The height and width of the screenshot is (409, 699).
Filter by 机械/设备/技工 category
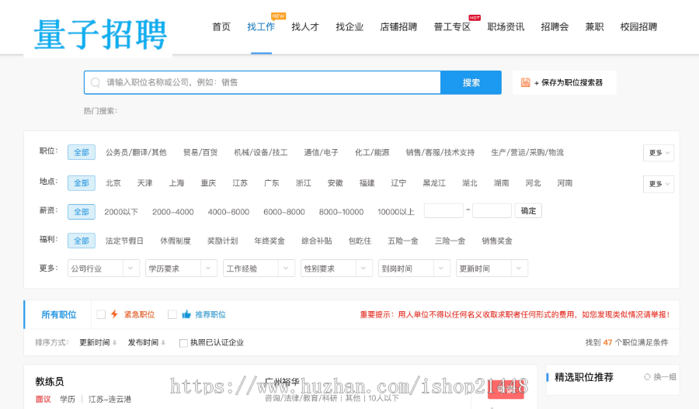coord(261,152)
